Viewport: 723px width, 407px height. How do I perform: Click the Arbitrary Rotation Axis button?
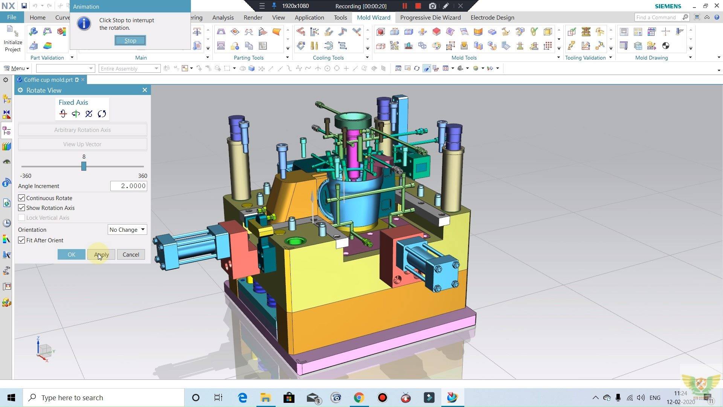click(82, 130)
